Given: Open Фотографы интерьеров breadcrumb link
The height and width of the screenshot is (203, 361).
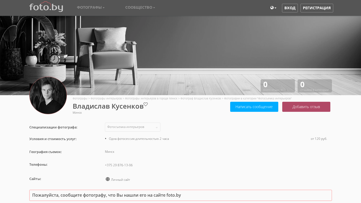Looking at the screenshot, I should click(x=106, y=98).
